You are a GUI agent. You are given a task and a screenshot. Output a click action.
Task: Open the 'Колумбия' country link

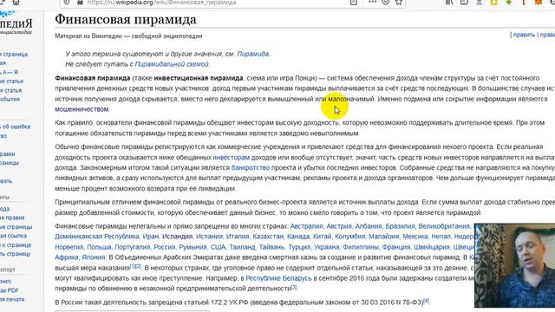click(x=349, y=237)
